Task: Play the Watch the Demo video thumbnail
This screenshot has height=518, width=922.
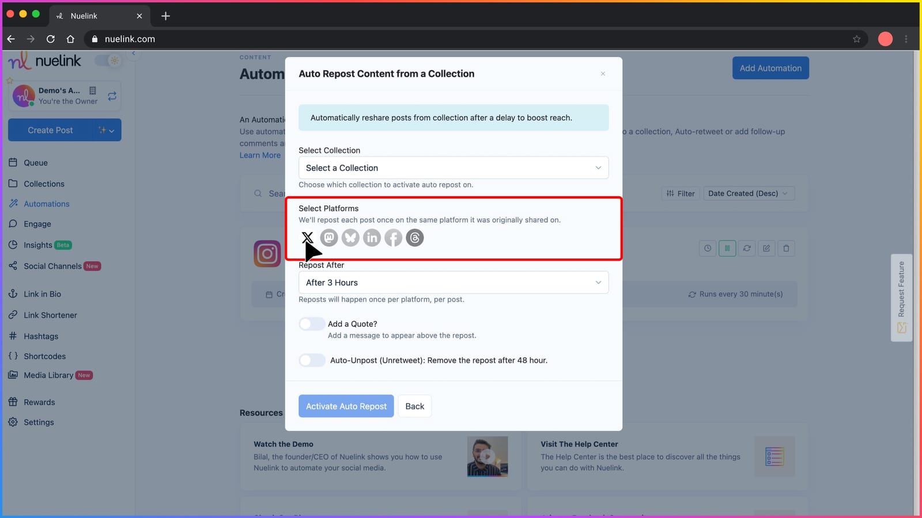Action: (488, 456)
